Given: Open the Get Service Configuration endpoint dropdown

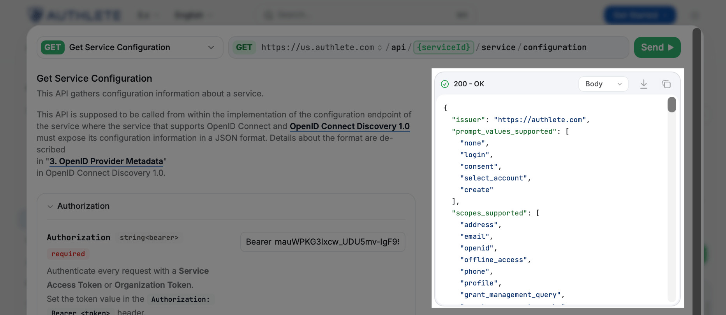Looking at the screenshot, I should click(x=130, y=47).
